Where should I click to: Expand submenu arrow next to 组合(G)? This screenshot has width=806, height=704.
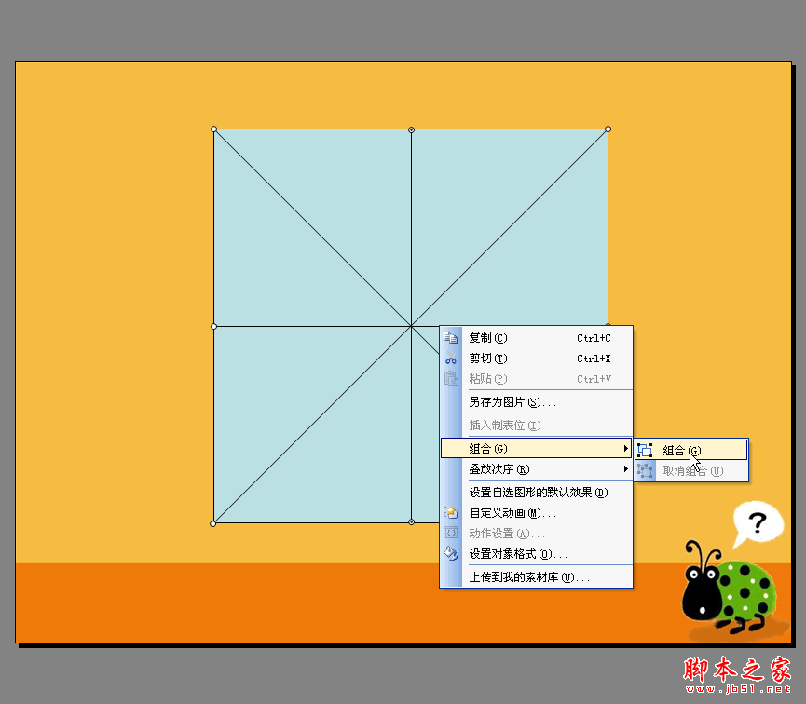625,448
